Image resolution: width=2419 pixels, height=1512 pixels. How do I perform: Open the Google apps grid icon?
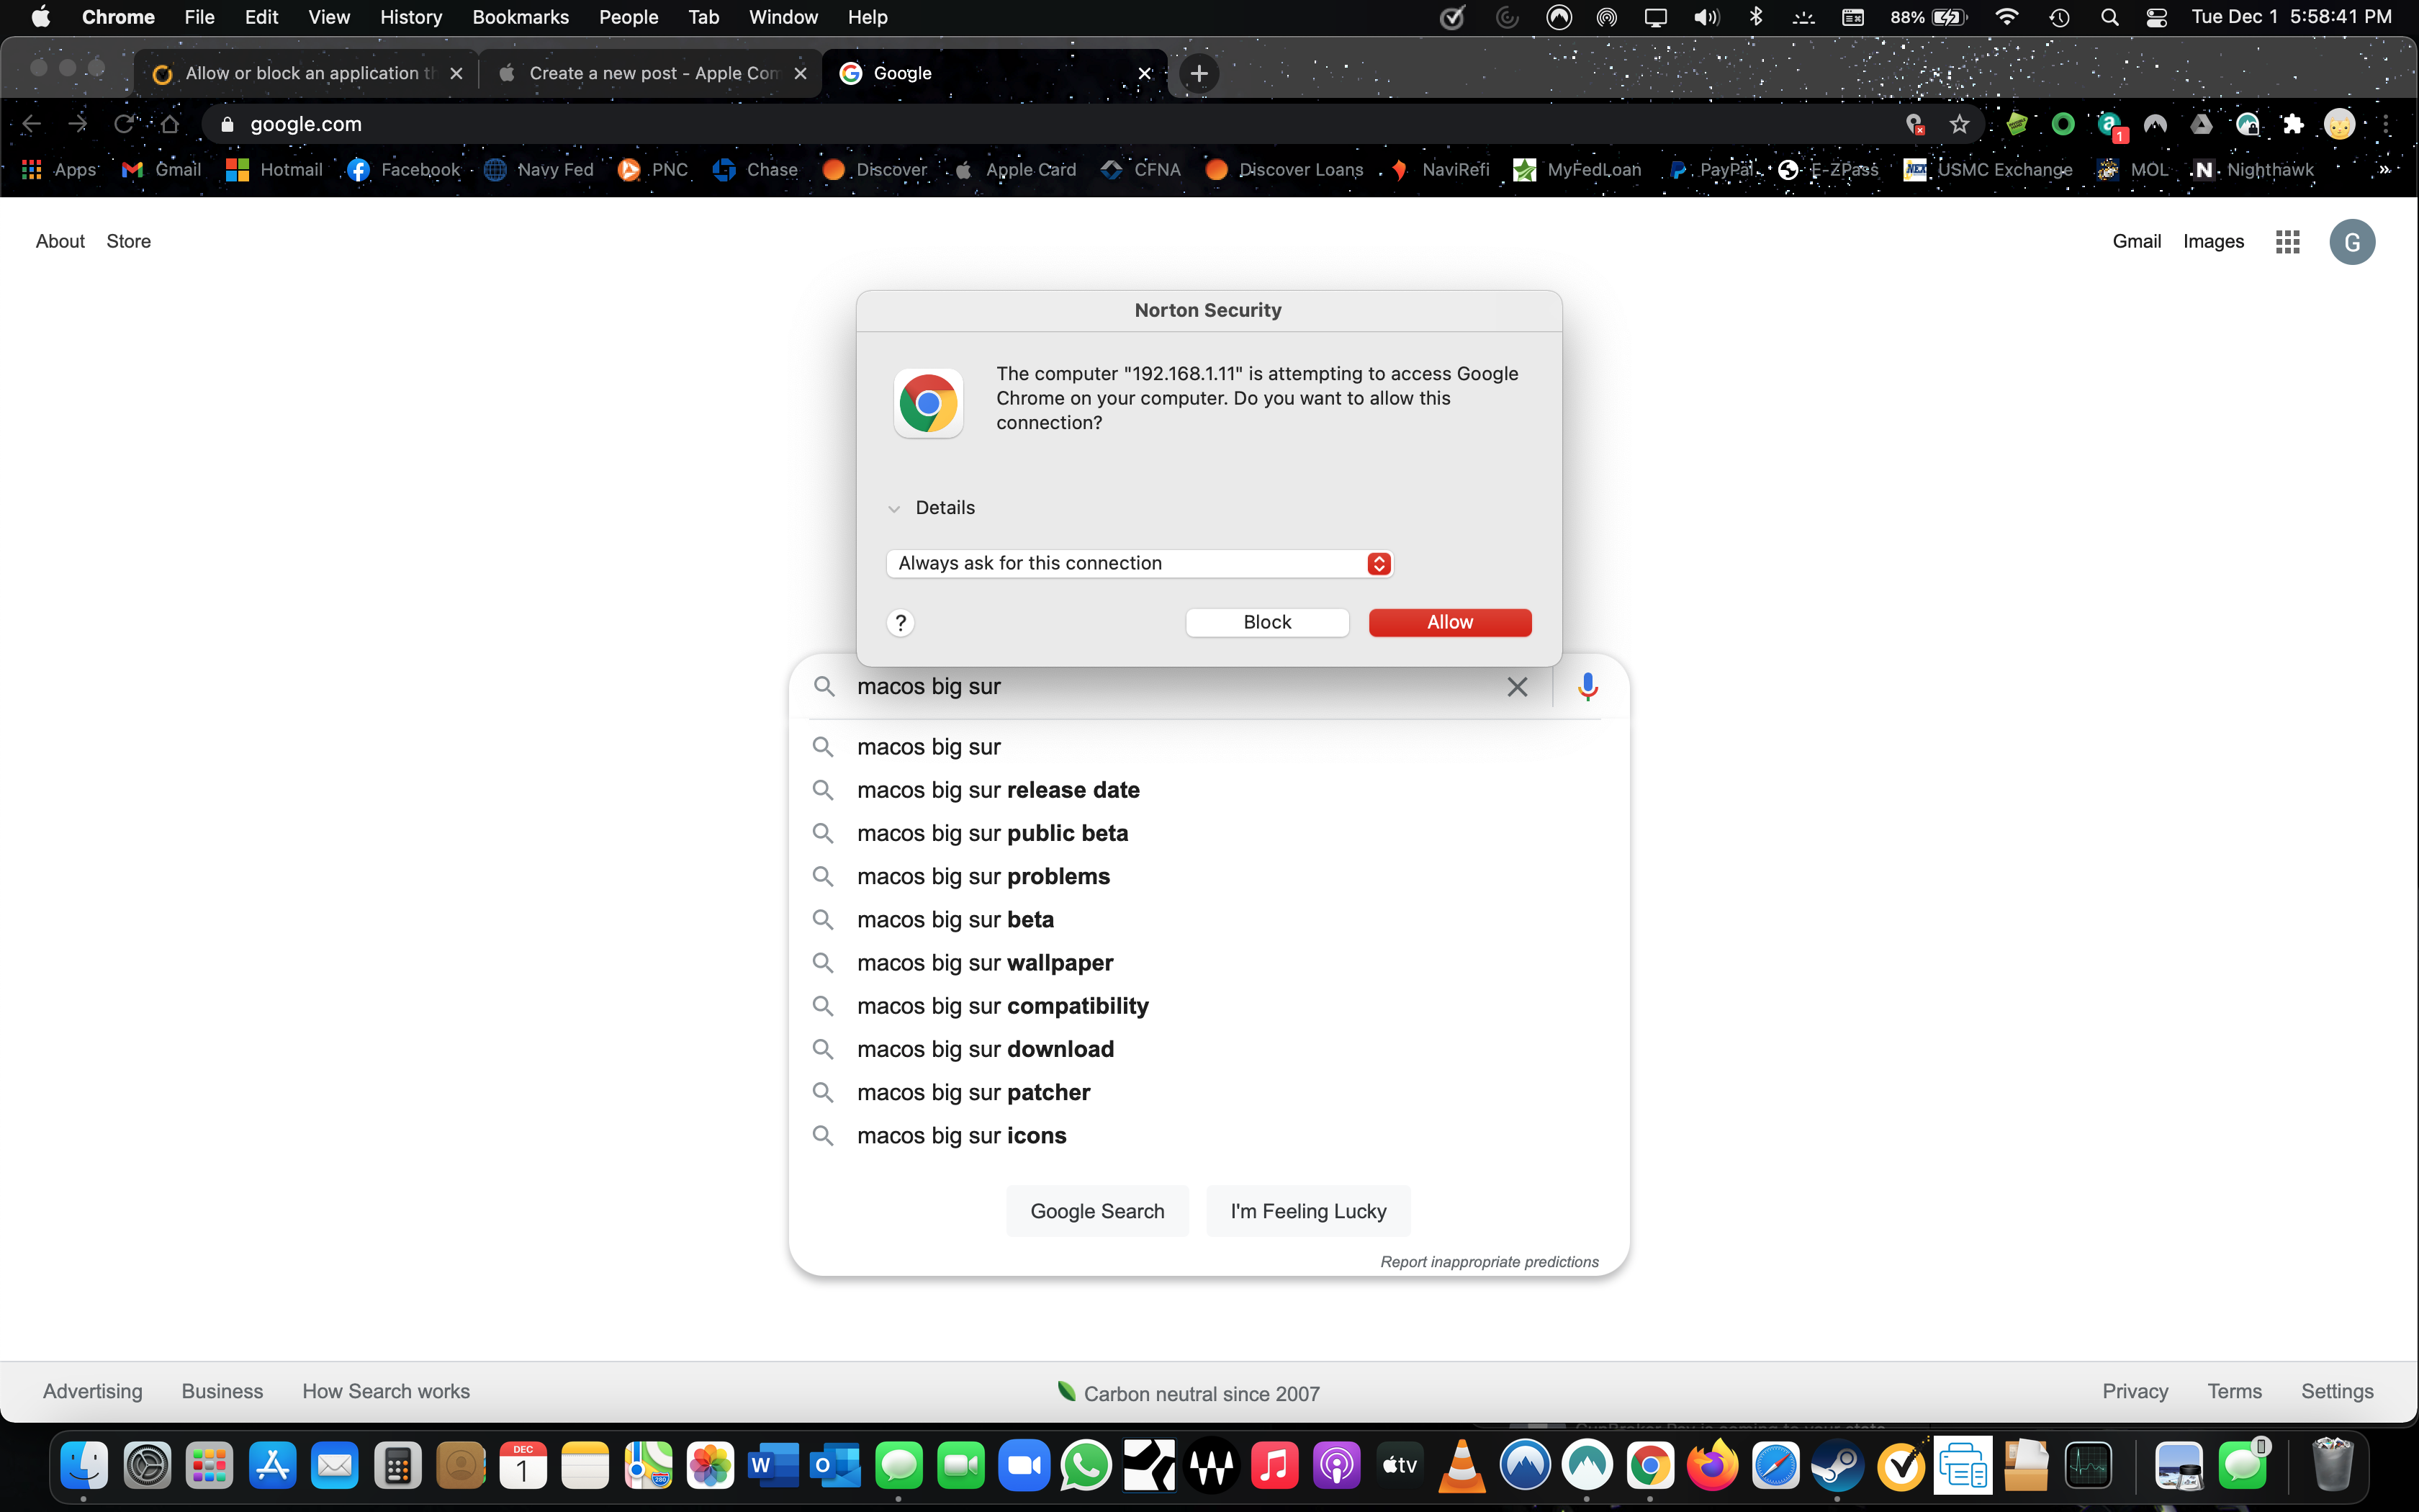[x=2287, y=241]
